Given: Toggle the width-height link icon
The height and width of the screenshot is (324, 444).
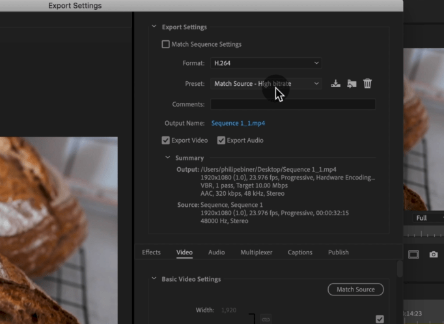Looking at the screenshot, I should pyautogui.click(x=266, y=319).
